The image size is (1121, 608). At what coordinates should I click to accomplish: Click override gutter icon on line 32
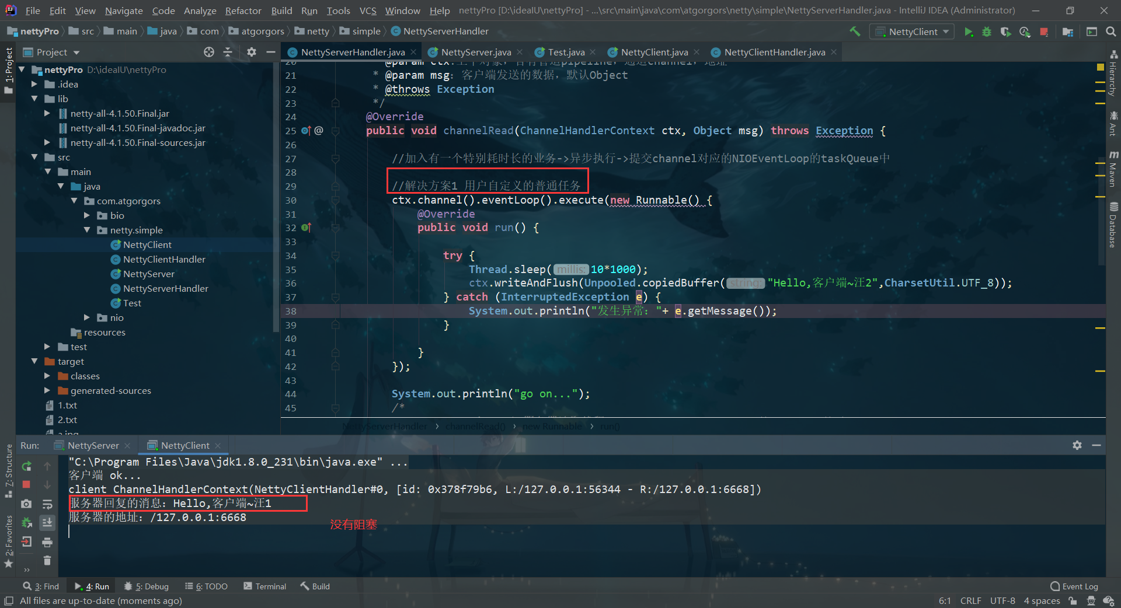pos(306,228)
